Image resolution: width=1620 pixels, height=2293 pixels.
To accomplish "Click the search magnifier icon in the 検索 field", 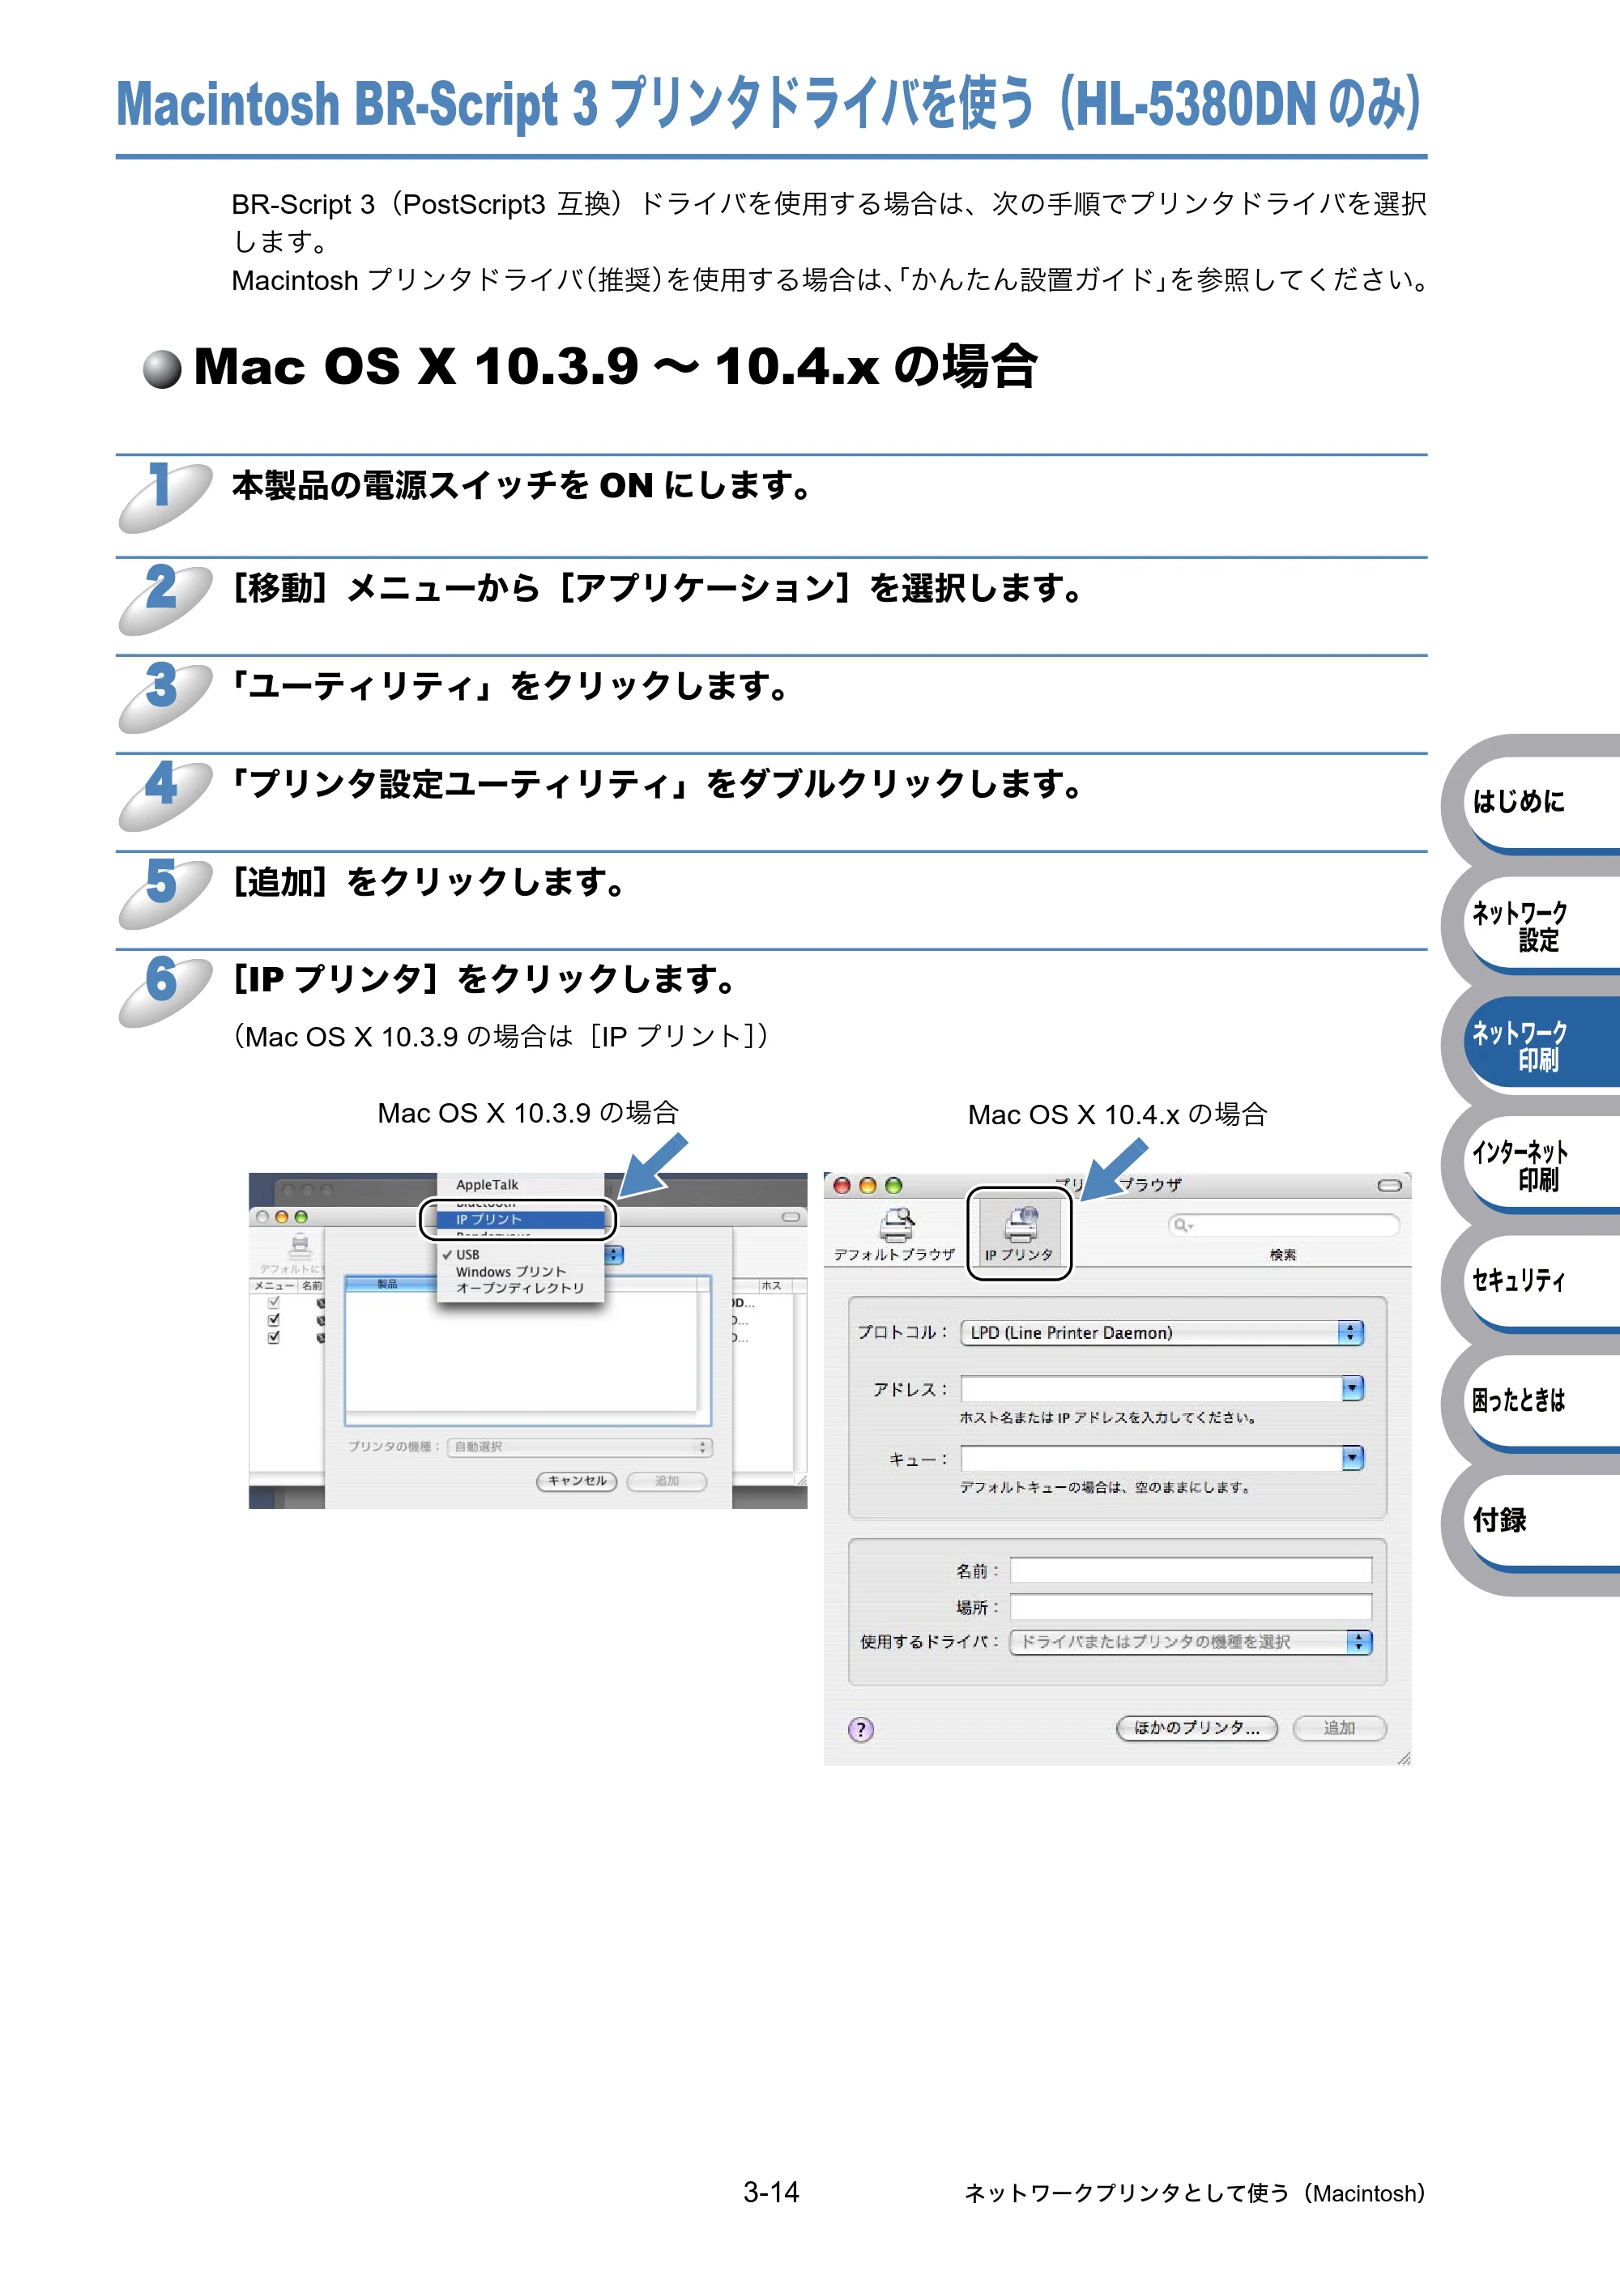I will coord(1183,1225).
